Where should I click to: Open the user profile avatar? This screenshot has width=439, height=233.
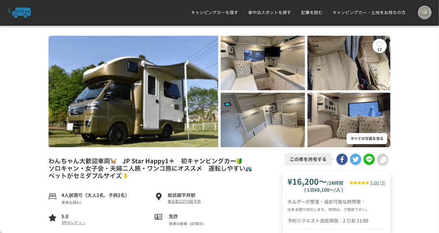pos(425,12)
